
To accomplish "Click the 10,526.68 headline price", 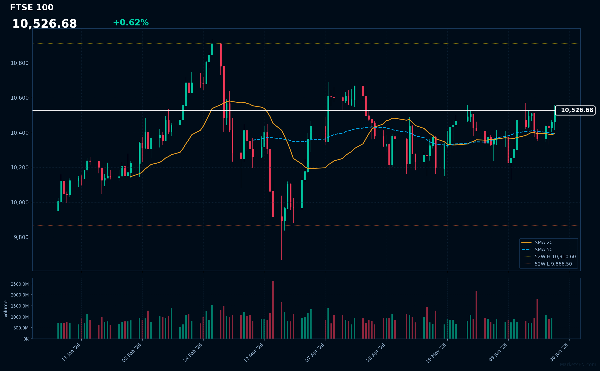I will [45, 24].
